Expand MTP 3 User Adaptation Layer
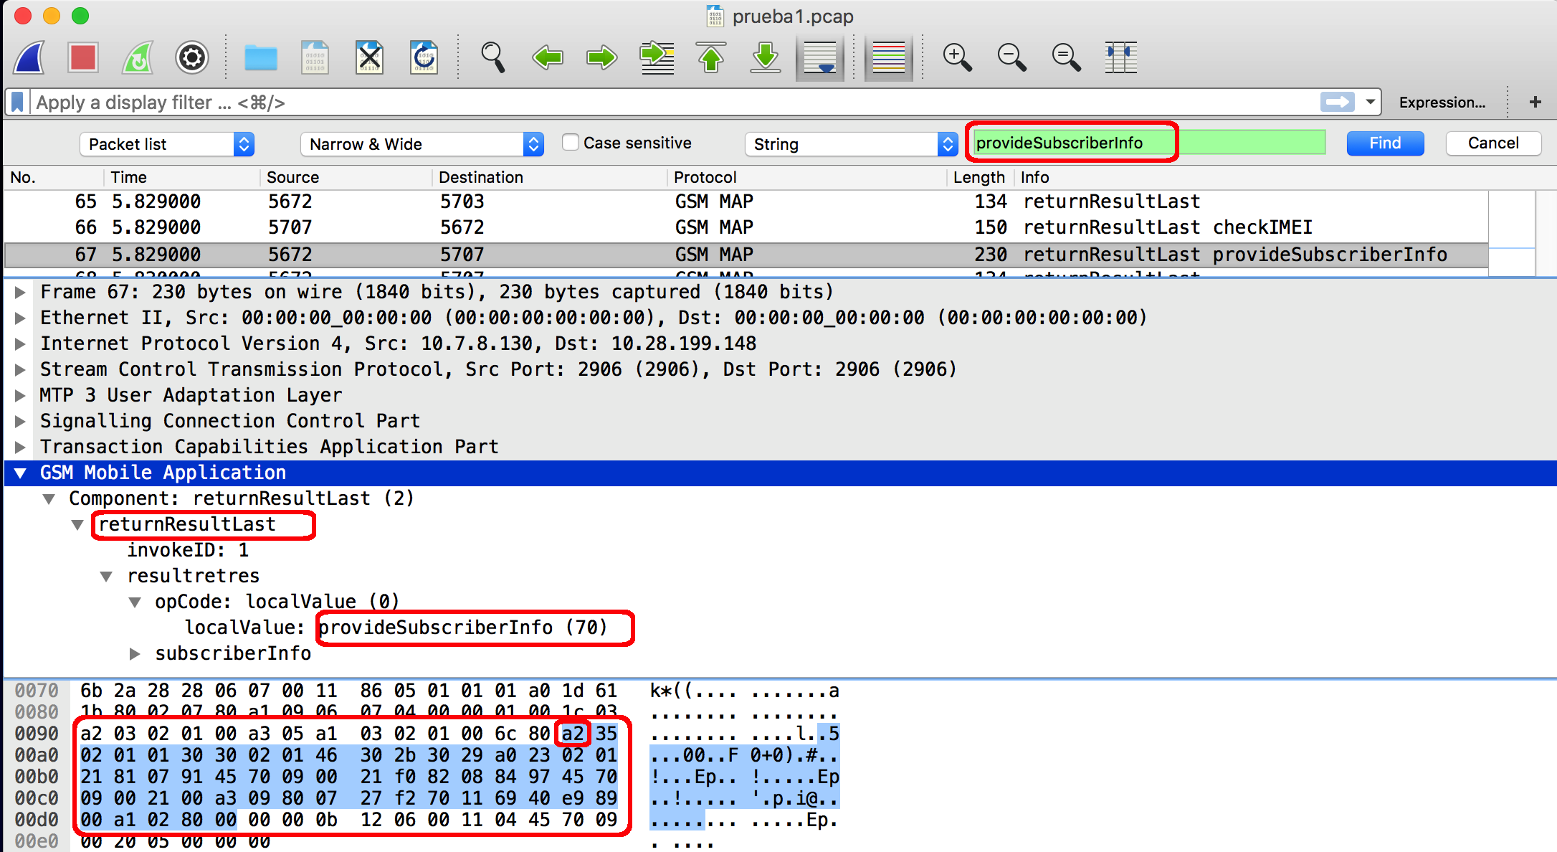 [21, 395]
